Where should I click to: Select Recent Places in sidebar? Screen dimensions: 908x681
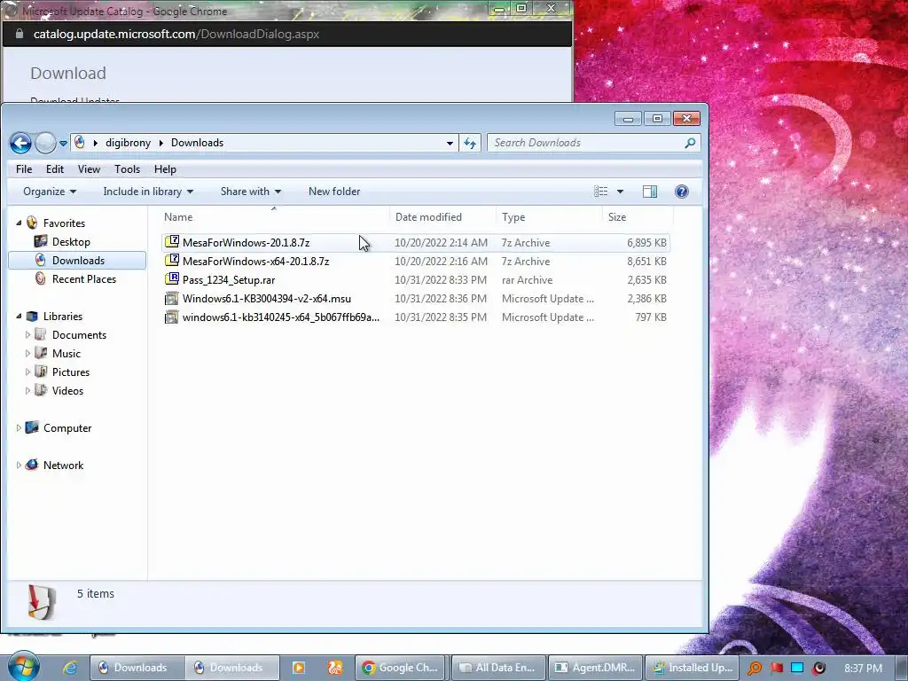[x=84, y=279]
